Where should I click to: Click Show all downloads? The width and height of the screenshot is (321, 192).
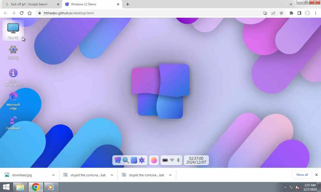(x=302, y=175)
